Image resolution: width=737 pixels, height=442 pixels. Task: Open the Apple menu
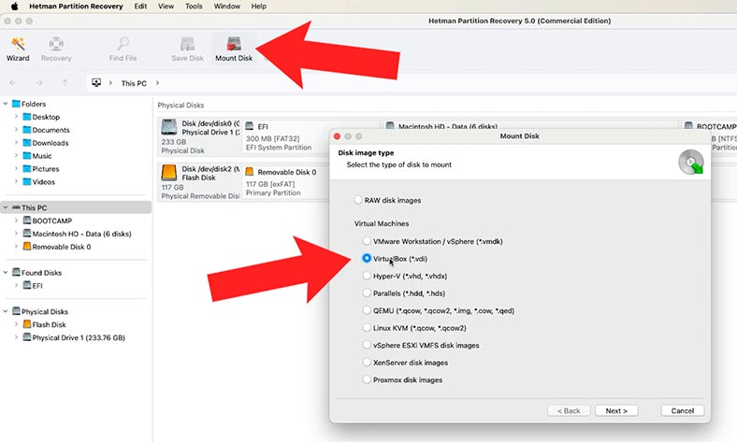pyautogui.click(x=14, y=7)
